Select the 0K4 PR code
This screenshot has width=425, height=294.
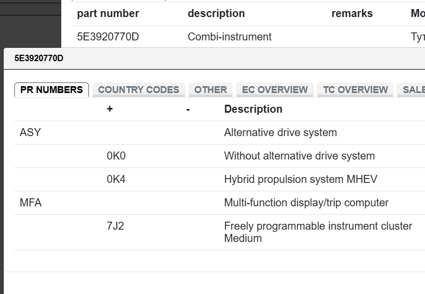[116, 179]
